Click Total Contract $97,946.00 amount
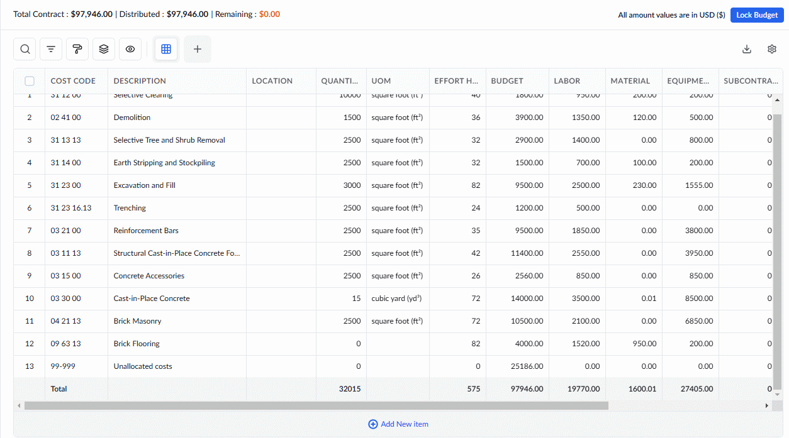 (x=92, y=14)
